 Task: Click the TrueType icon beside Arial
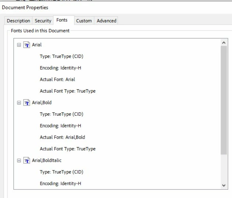[27, 45]
